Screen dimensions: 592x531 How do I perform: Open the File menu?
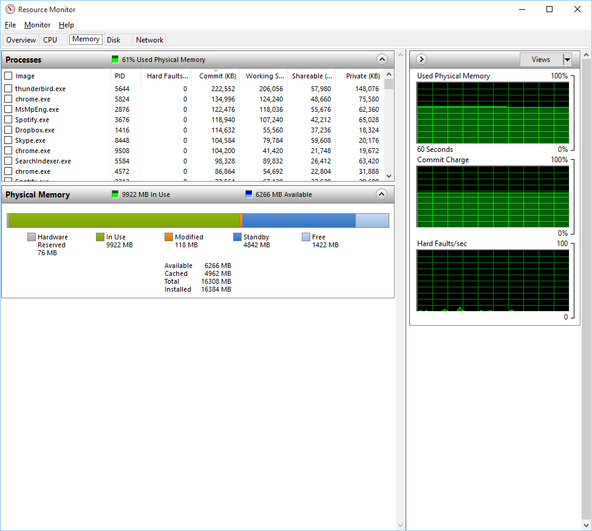pyautogui.click(x=10, y=25)
